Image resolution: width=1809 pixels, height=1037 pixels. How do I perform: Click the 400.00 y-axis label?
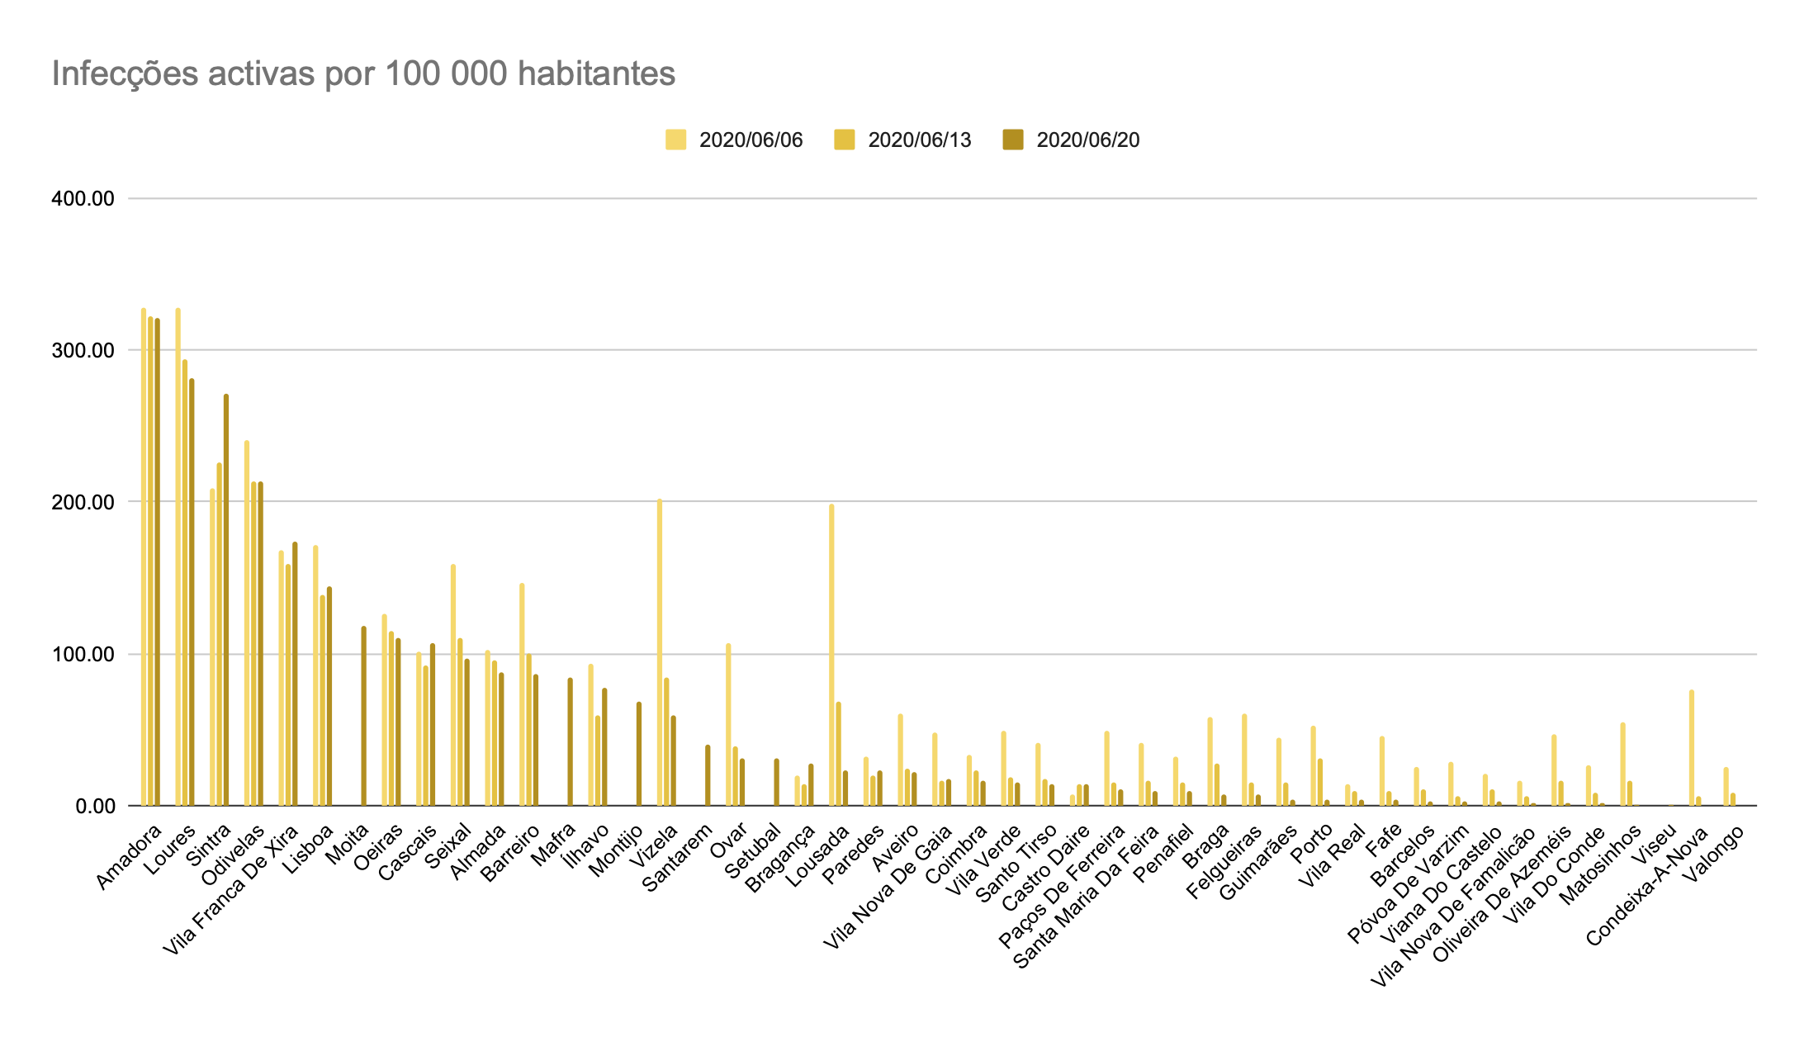(83, 199)
